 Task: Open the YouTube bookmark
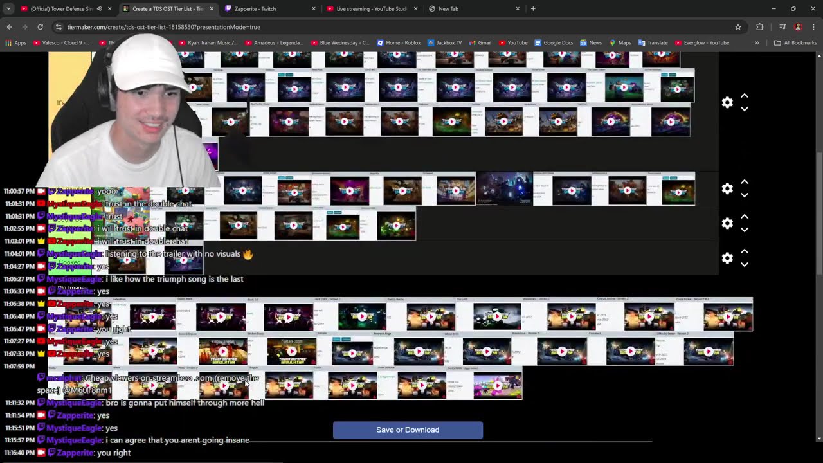pos(512,43)
